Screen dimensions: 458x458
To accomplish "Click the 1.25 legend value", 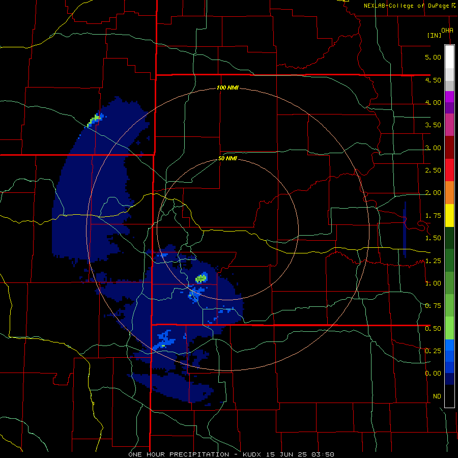I will (x=433, y=261).
